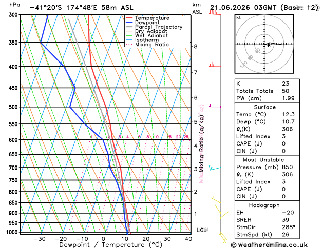Click the 850 hPa pressure axis label
This screenshot has height=249, width=323.
point(13,202)
